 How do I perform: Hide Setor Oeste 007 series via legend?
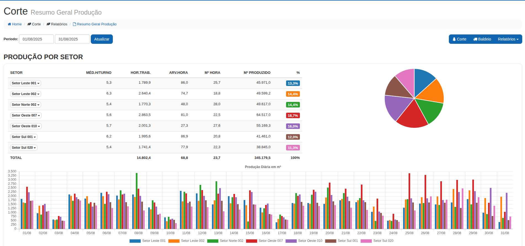[264, 241]
